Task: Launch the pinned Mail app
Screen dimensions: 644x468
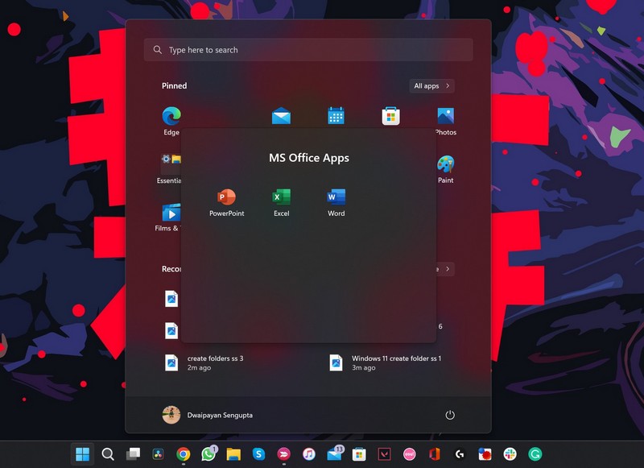Action: pos(281,116)
